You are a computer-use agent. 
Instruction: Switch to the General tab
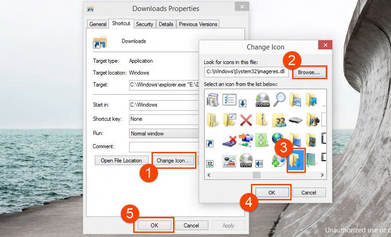coord(98,24)
